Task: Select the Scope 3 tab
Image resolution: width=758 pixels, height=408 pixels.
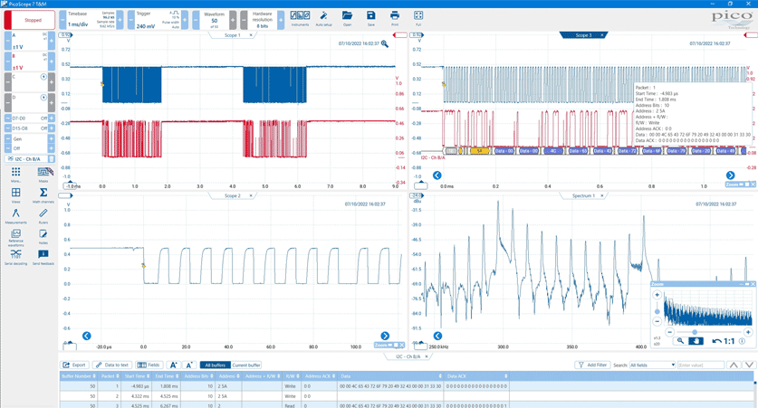Action: [x=583, y=35]
